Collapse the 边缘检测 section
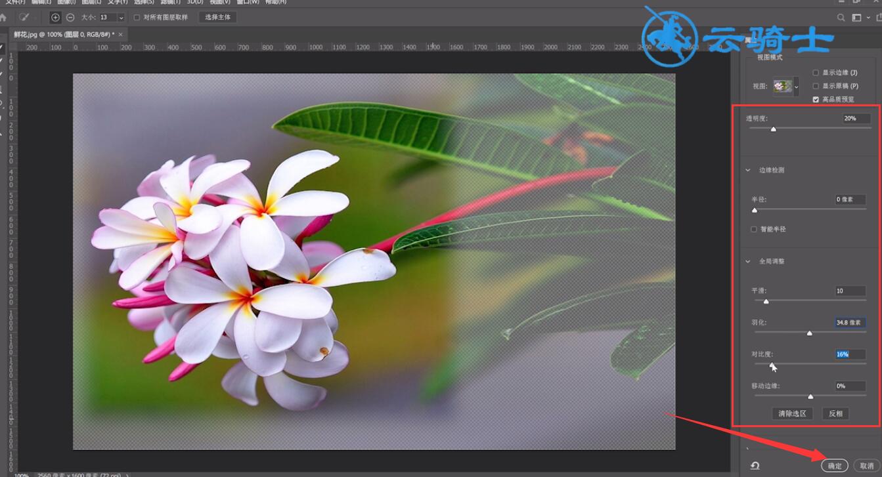The height and width of the screenshot is (477, 882). pos(748,170)
